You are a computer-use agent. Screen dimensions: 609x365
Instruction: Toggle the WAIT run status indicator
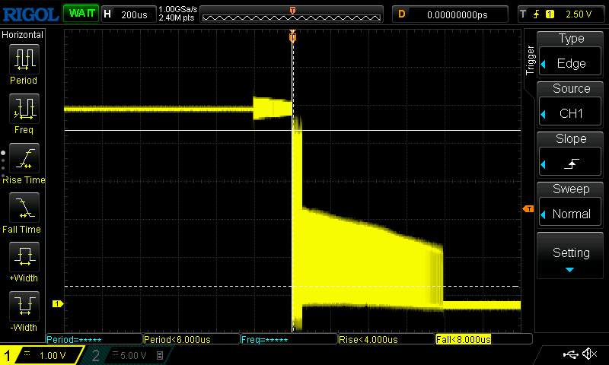pyautogui.click(x=80, y=14)
